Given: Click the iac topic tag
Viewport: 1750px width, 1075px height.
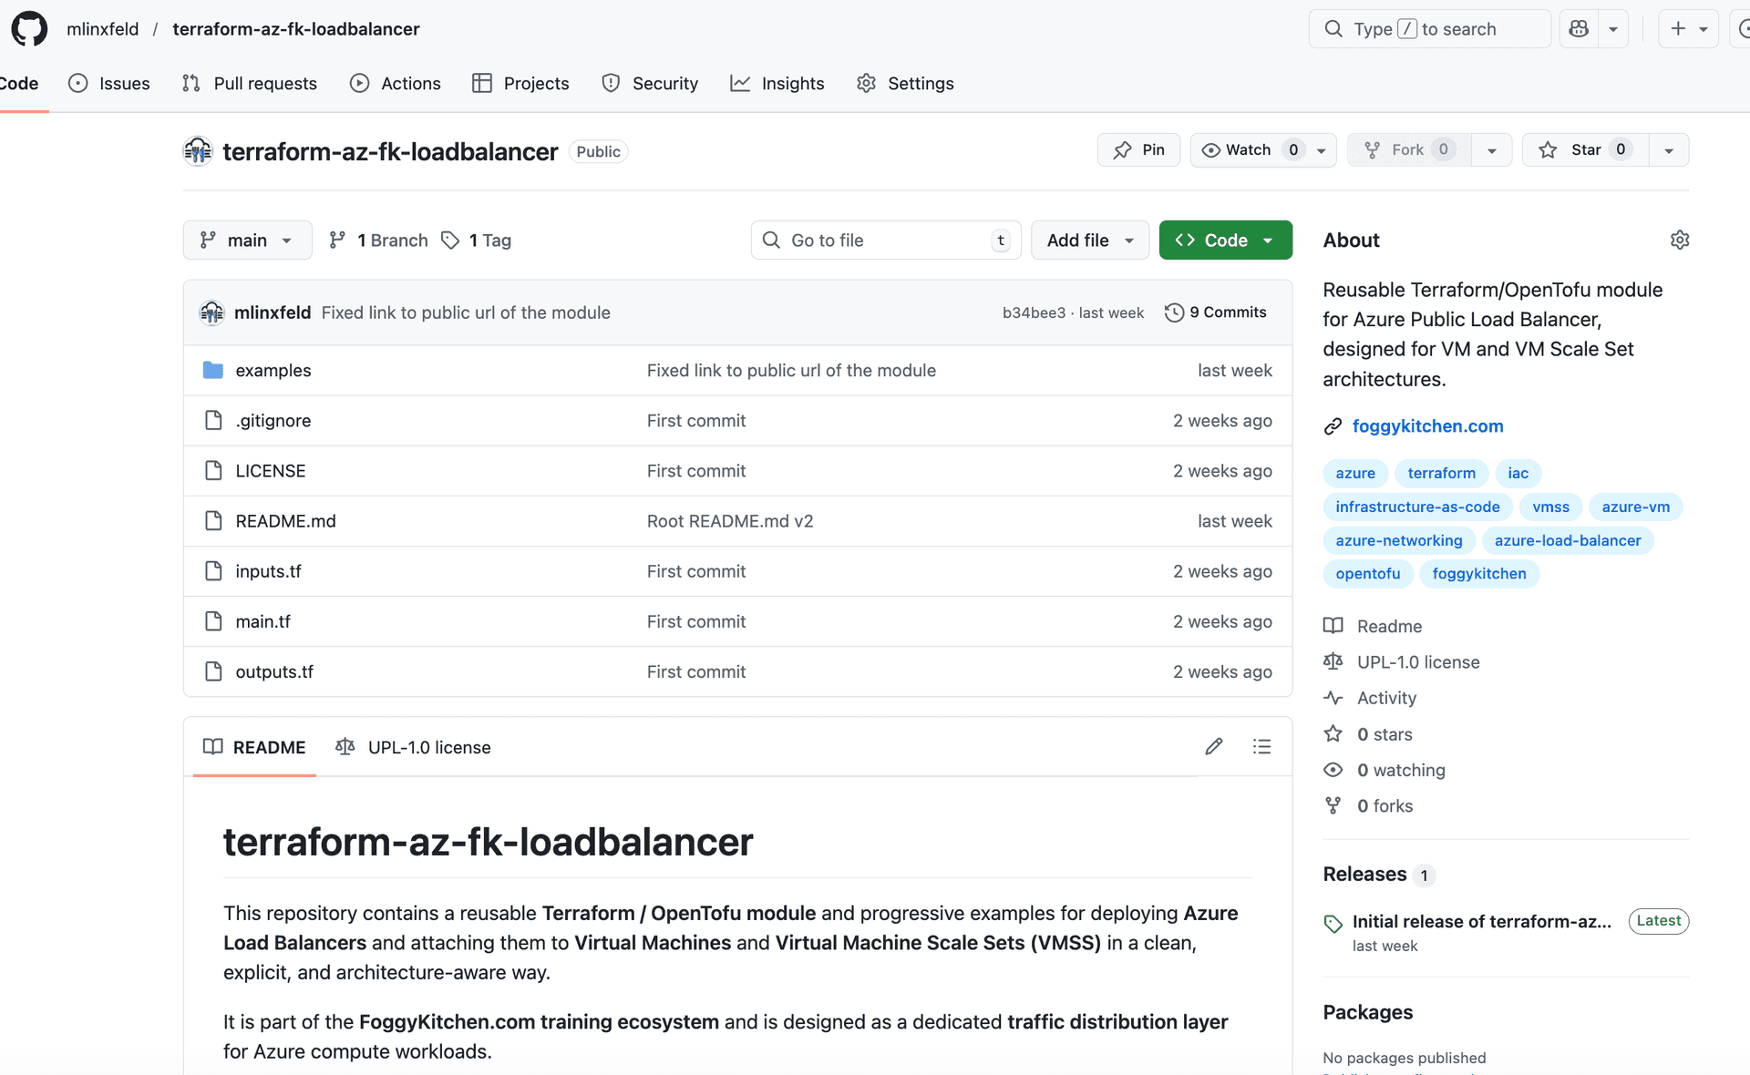Looking at the screenshot, I should 1518,474.
